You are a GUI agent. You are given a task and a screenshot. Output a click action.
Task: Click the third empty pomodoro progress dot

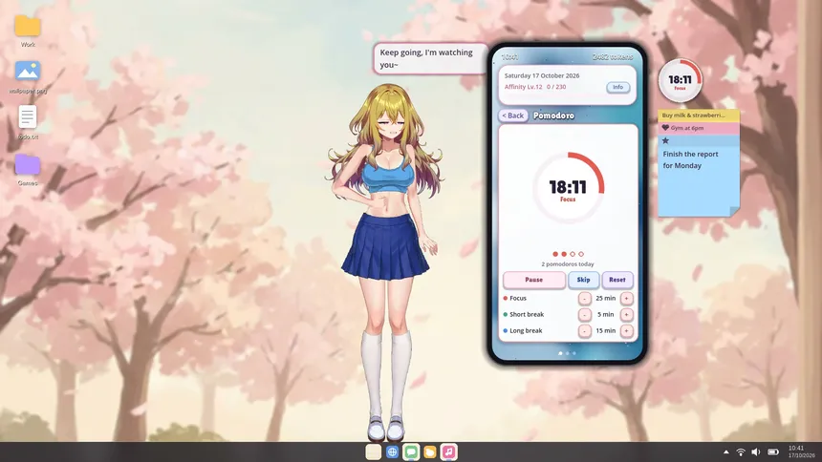tap(573, 254)
